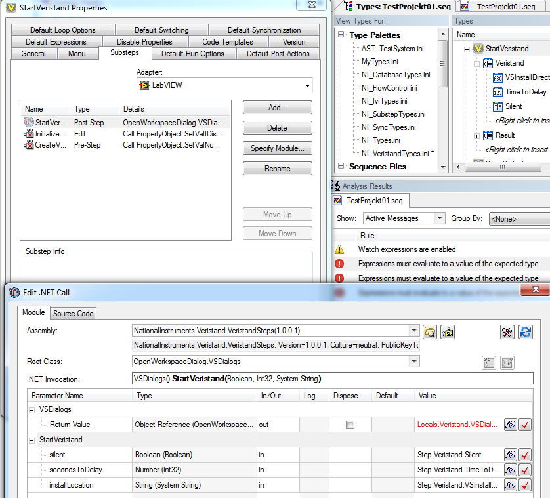The image size is (550, 498).
Task: Collapse the VSDialogs parameter group
Action: tap(32, 410)
